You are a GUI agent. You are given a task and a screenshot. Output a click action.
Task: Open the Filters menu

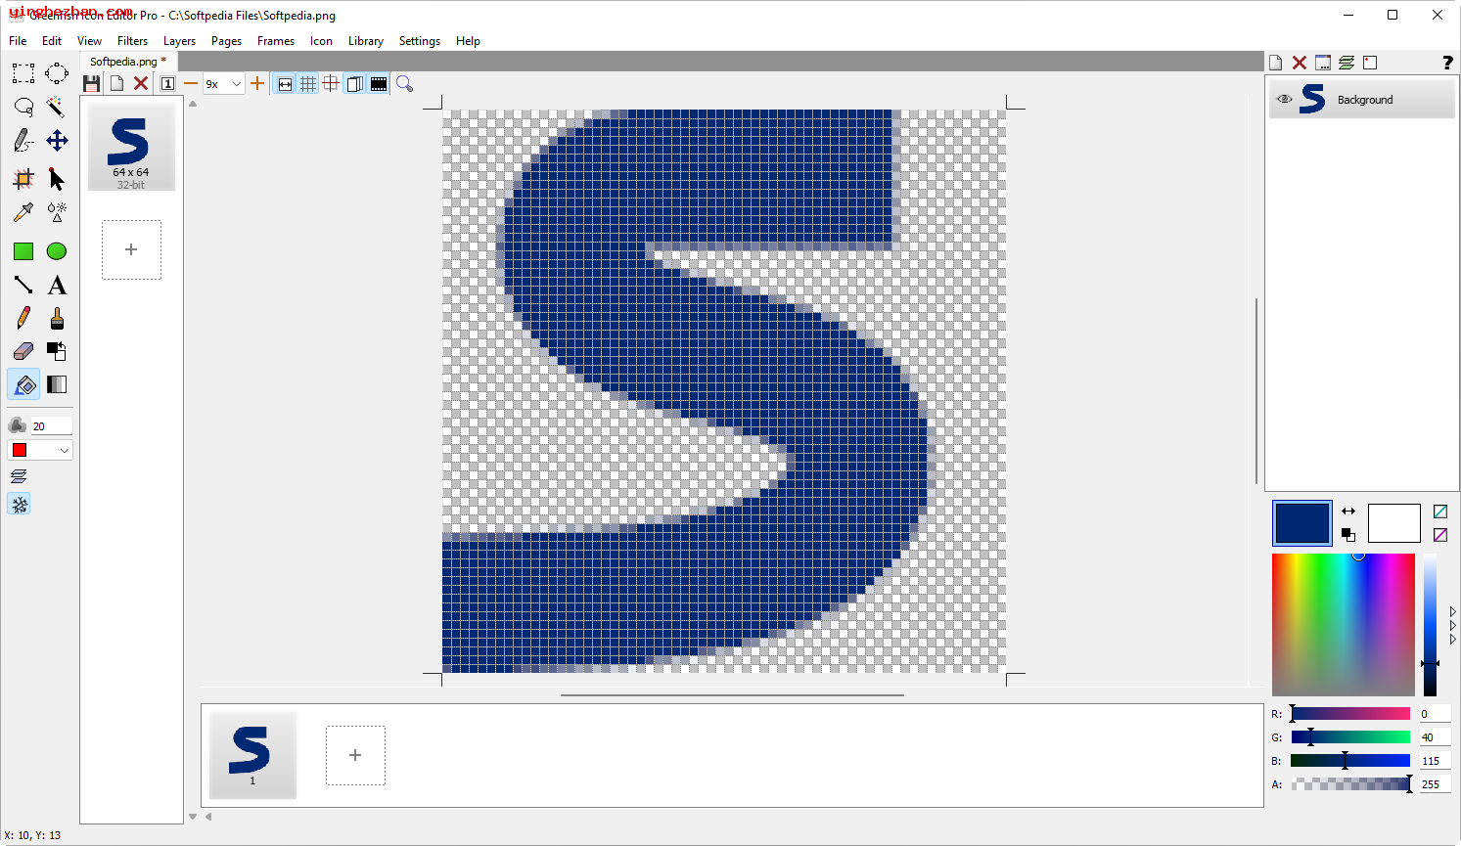pyautogui.click(x=132, y=41)
